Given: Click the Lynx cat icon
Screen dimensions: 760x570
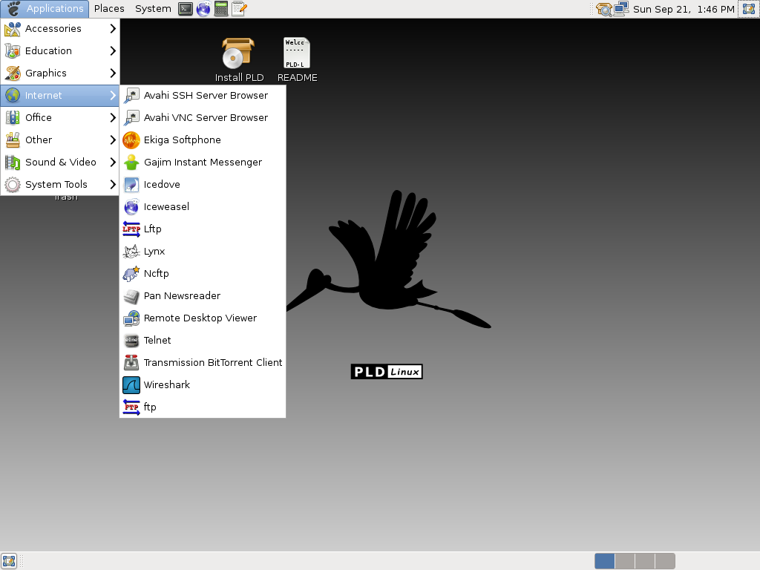Looking at the screenshot, I should click(x=131, y=251).
